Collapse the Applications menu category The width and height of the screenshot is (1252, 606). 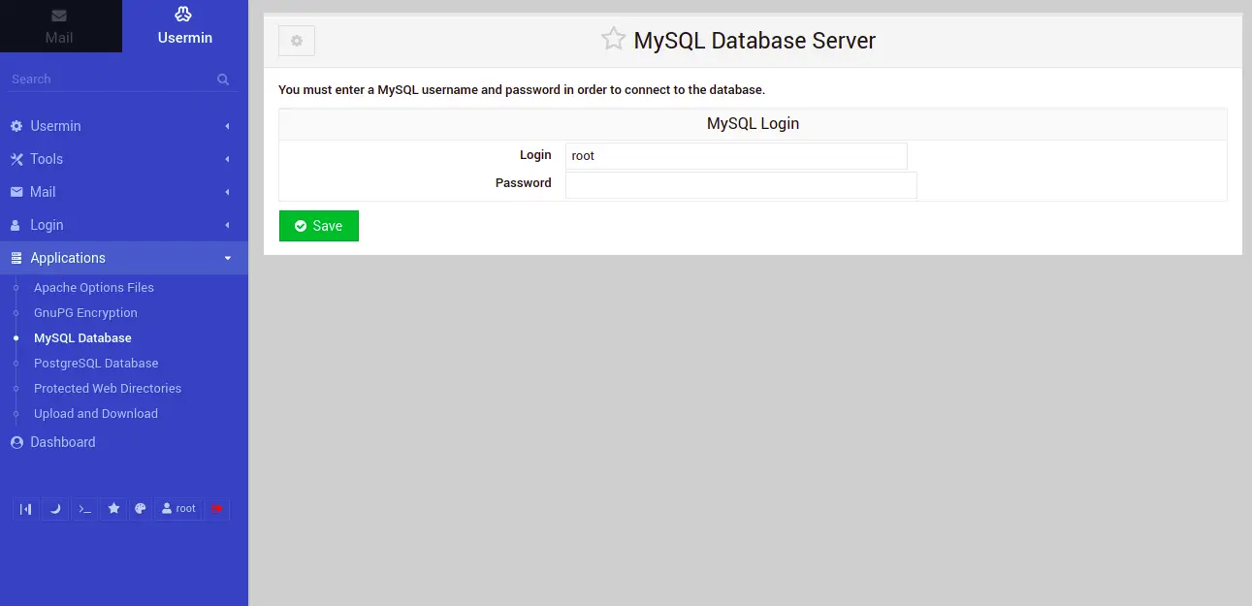coord(124,258)
